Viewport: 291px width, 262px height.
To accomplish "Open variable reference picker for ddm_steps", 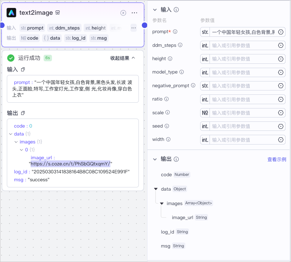I will [x=281, y=45].
